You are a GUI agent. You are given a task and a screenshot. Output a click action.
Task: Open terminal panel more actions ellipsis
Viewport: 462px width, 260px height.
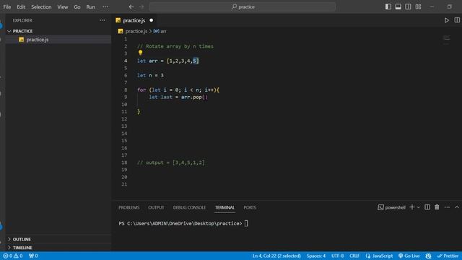[447, 207]
